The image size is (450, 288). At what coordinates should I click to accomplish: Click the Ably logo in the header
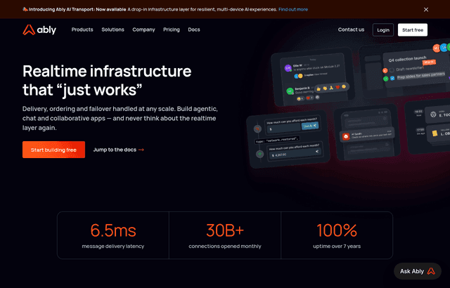(39, 30)
